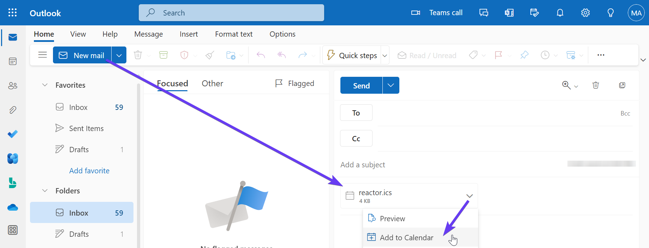Screen dimensions: 649x248
Task: Click the Snooze clock icon
Action: click(545, 55)
